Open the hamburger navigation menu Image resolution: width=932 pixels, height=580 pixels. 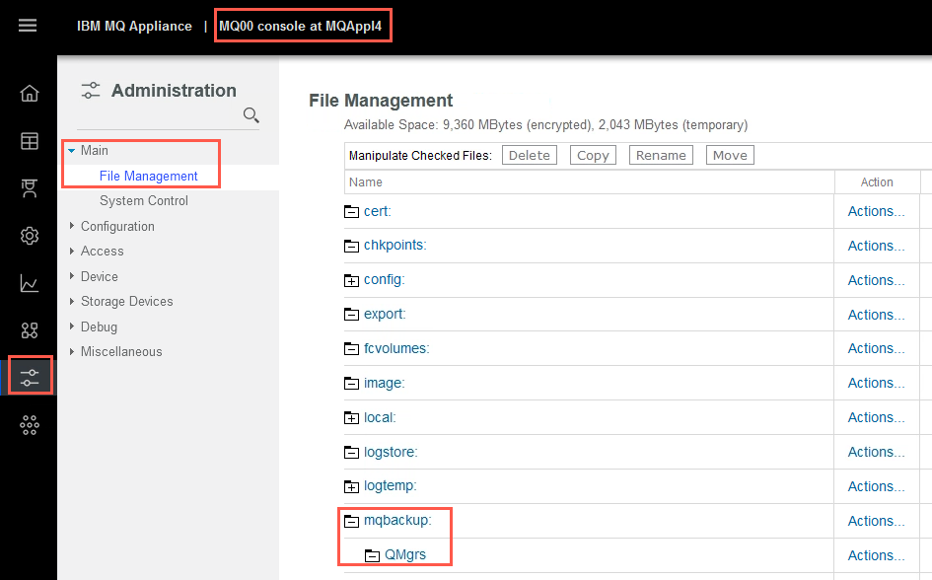(28, 26)
